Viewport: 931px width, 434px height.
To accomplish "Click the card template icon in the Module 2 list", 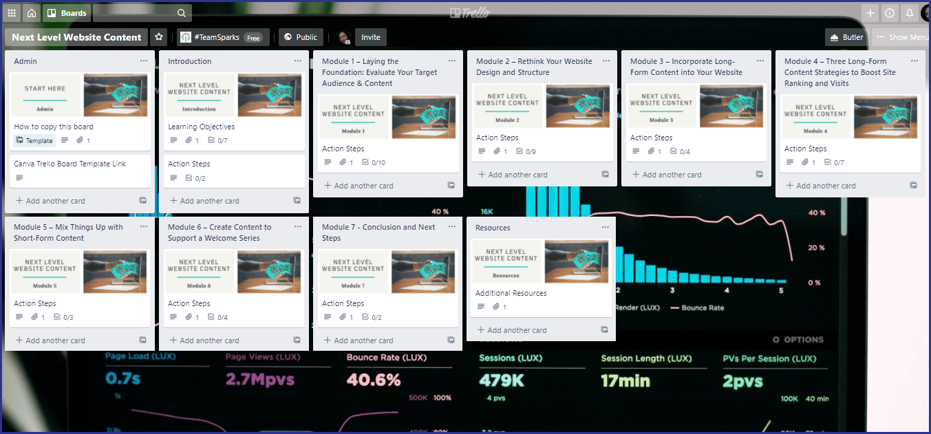I will [605, 175].
